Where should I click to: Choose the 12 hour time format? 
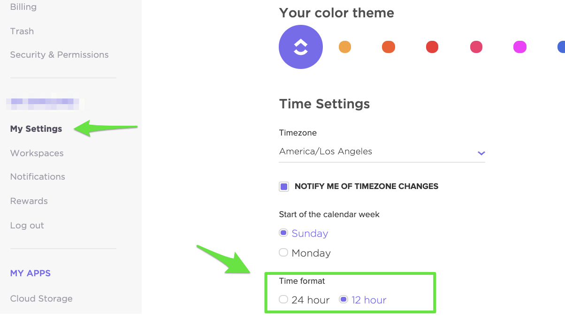(x=344, y=300)
